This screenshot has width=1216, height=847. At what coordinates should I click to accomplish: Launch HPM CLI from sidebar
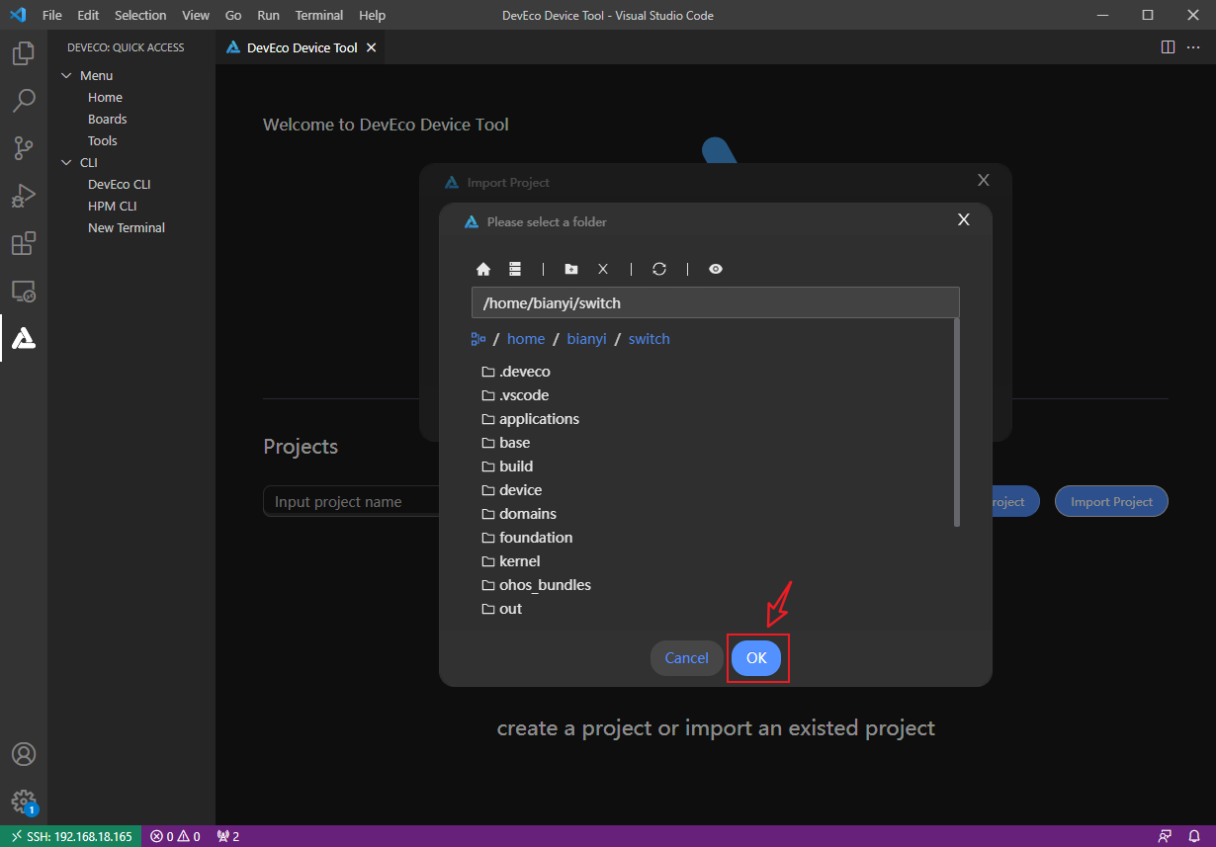(x=112, y=206)
